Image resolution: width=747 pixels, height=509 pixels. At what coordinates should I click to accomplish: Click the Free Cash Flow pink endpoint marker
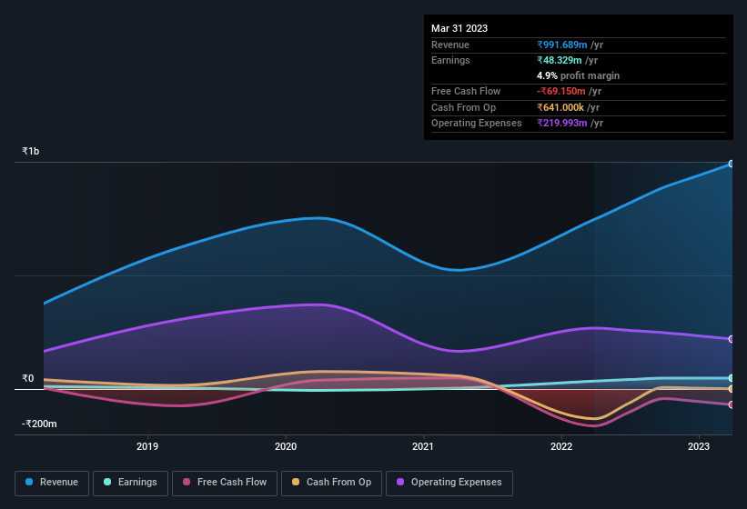[x=731, y=404]
